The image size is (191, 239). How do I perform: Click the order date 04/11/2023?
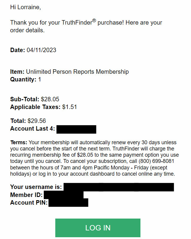[x=41, y=50]
